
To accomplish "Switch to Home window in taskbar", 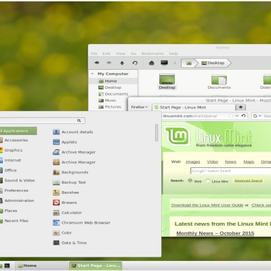I will tap(41, 266).
